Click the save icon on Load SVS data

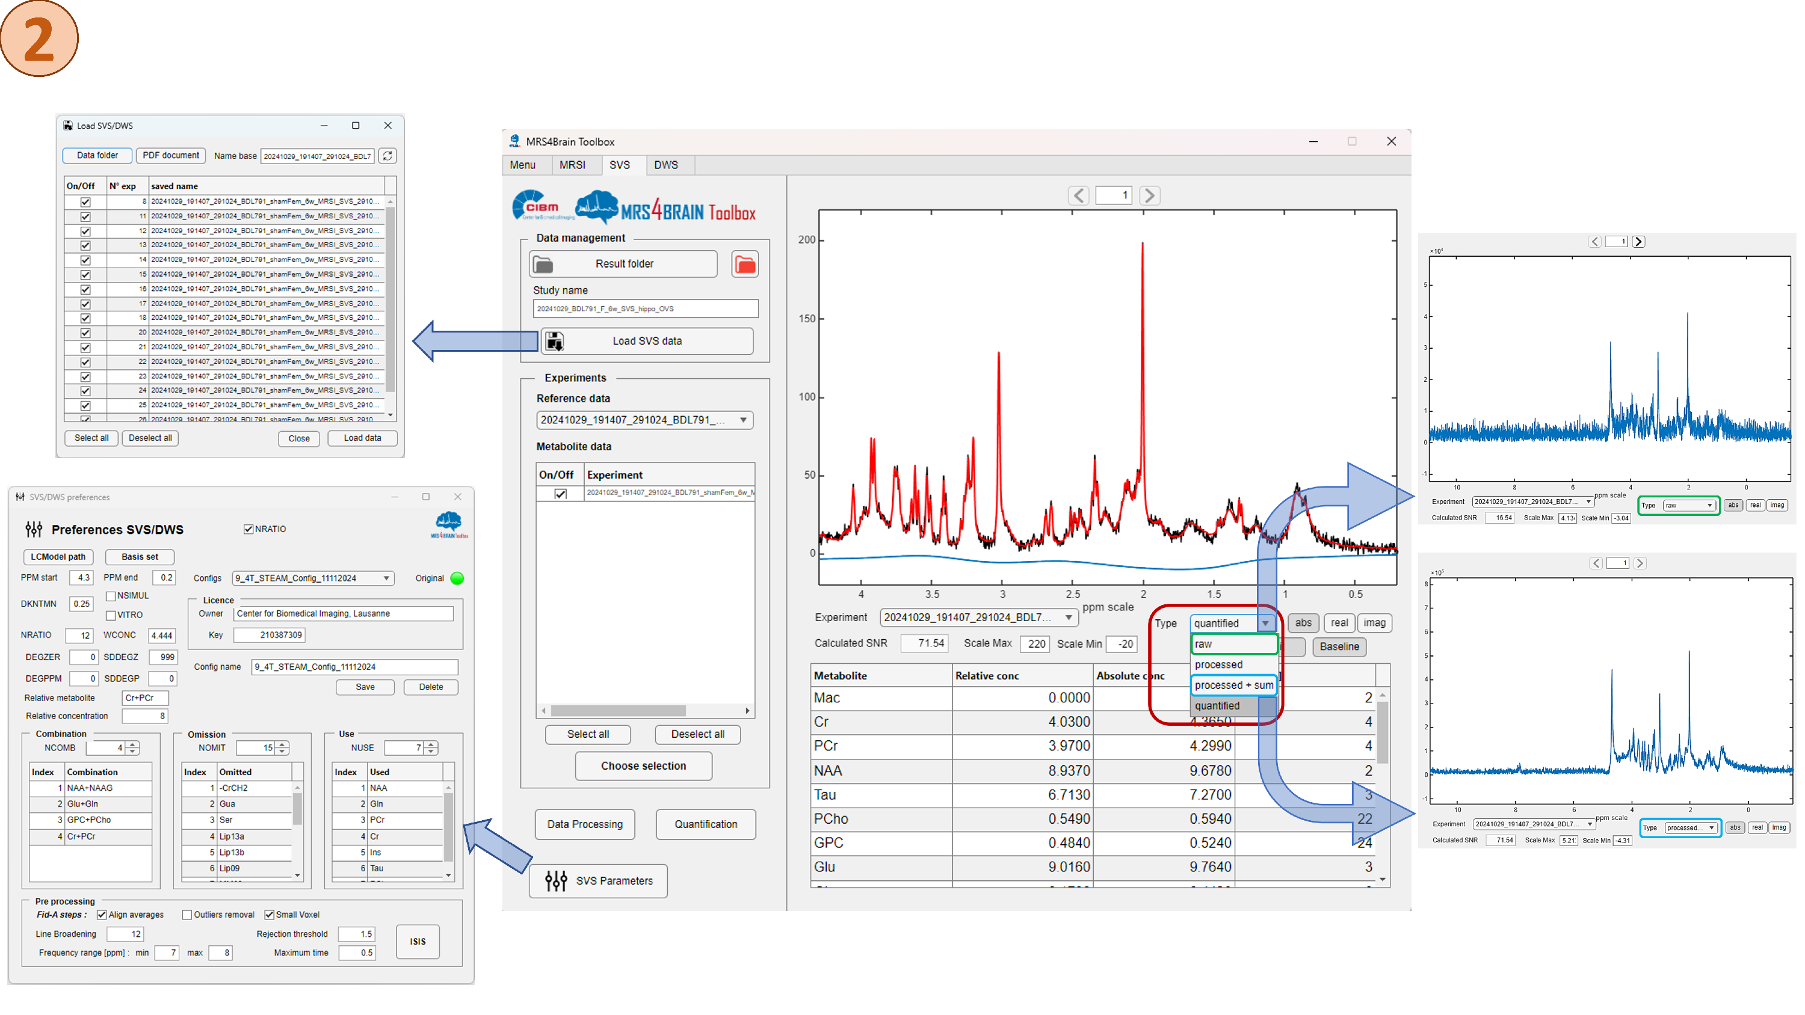(554, 341)
